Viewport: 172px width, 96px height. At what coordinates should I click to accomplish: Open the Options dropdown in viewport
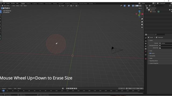tap(141, 8)
